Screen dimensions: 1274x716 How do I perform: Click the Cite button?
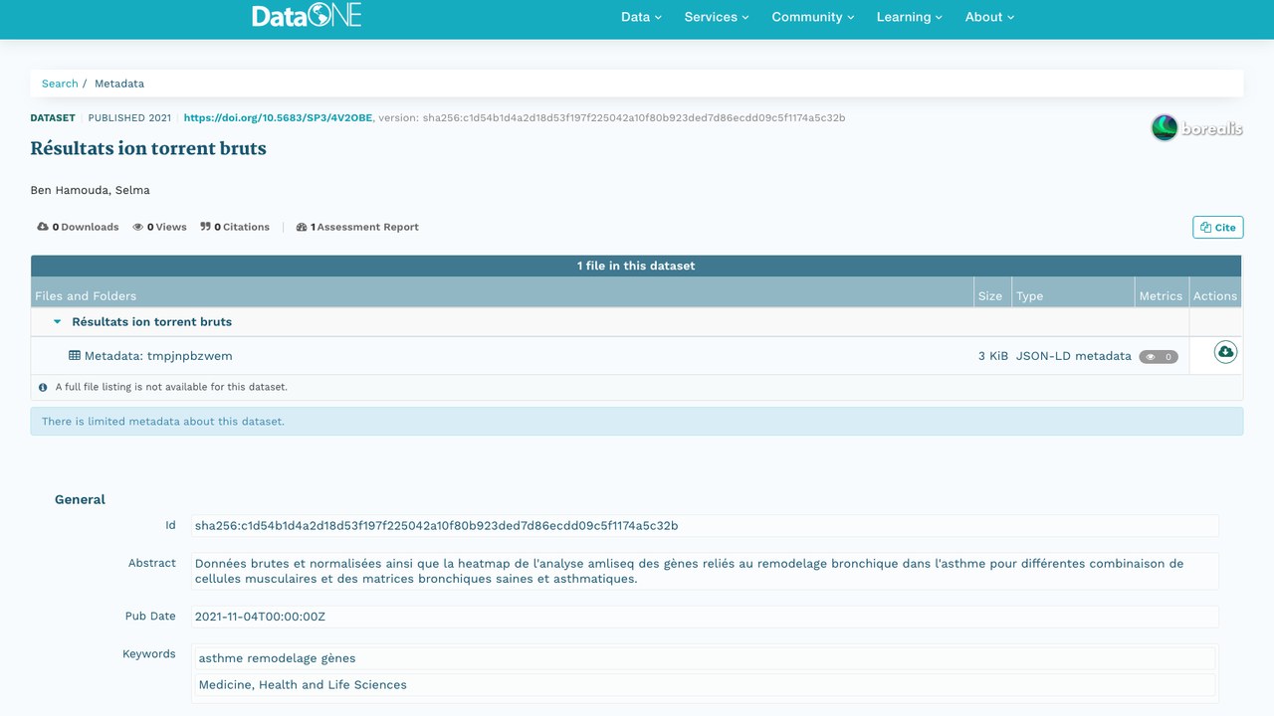1218,228
